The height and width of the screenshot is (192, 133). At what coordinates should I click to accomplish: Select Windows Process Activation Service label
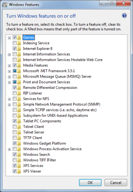(x=52, y=149)
